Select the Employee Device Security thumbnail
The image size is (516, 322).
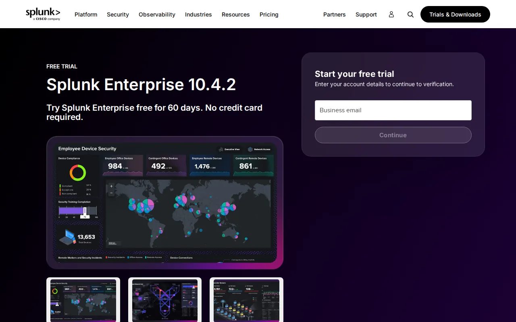click(x=83, y=300)
